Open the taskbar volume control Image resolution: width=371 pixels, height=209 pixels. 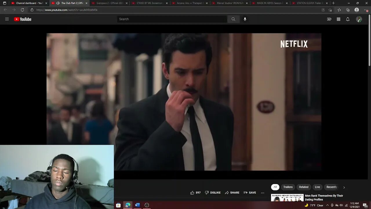(x=341, y=205)
